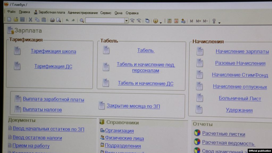Open the Начисление зарплаты link
The height and width of the screenshot is (153, 272).
click(x=242, y=52)
